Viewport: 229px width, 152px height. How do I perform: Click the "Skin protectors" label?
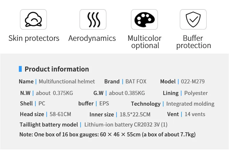pos(34,38)
